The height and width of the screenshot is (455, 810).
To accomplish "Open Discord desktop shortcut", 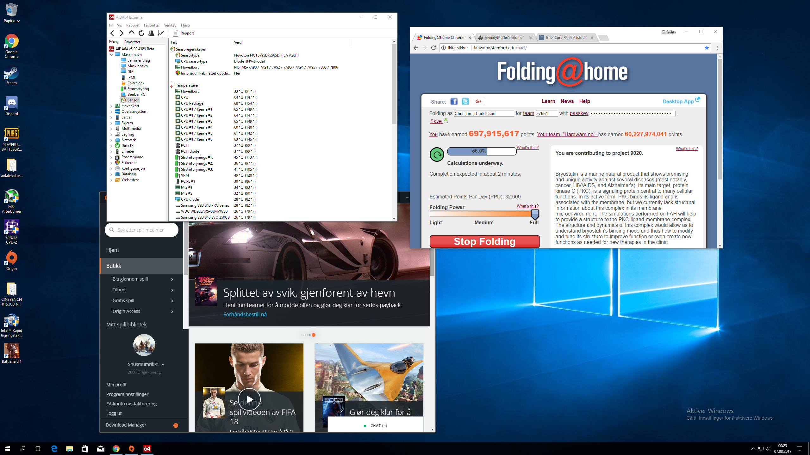I will [11, 106].
